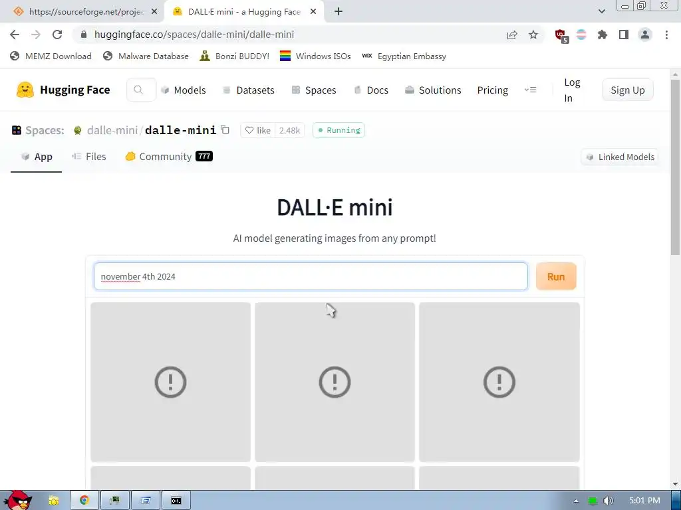Viewport: 681px width, 510px height.
Task: Click the Running status badge
Action: [x=339, y=130]
